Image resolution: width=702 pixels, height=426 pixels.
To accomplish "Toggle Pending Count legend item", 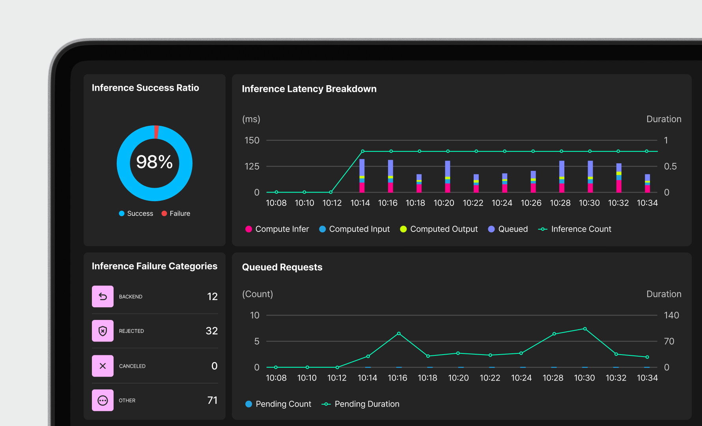I will (x=278, y=404).
